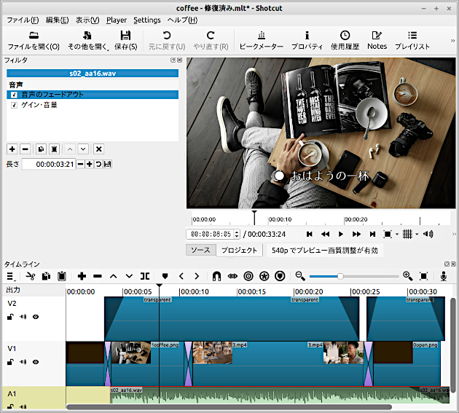This screenshot has height=413, width=459.
Task: Split clip at playhead in the timeline toolbar
Action: [146, 276]
